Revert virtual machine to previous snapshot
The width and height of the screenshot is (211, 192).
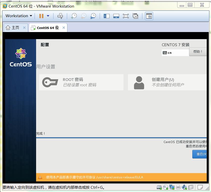coord(84,16)
